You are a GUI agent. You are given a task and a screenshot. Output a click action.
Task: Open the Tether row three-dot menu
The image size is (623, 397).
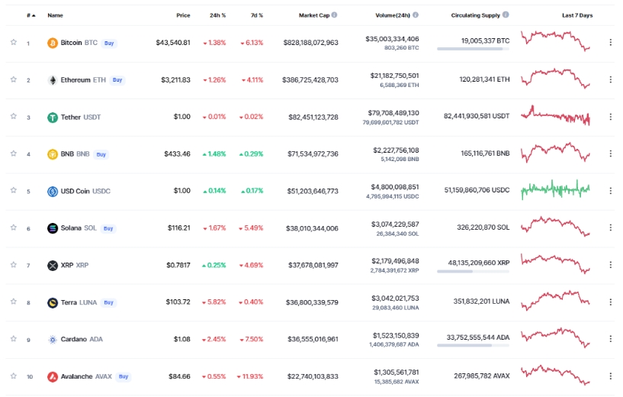pyautogui.click(x=610, y=117)
